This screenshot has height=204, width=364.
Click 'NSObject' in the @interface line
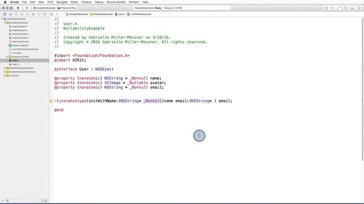104,69
